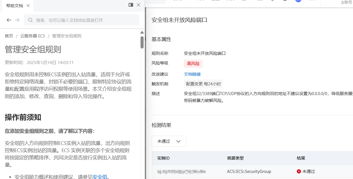Click the red 未通过 status icon

299,172
